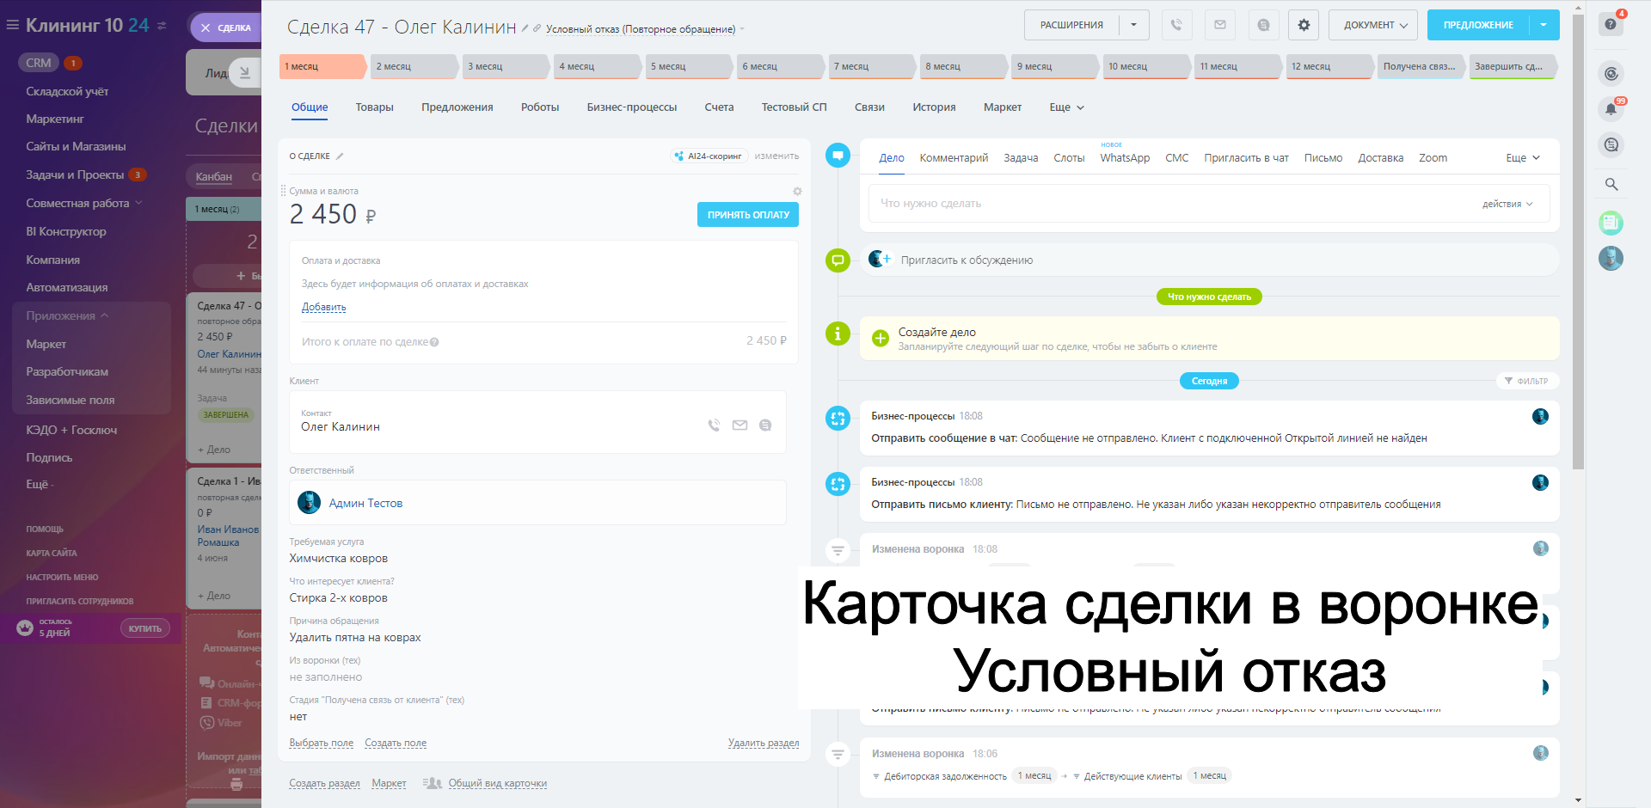This screenshot has height=808, width=1651.
Task: Click the phone call icon in top toolbar
Action: coord(1176,25)
